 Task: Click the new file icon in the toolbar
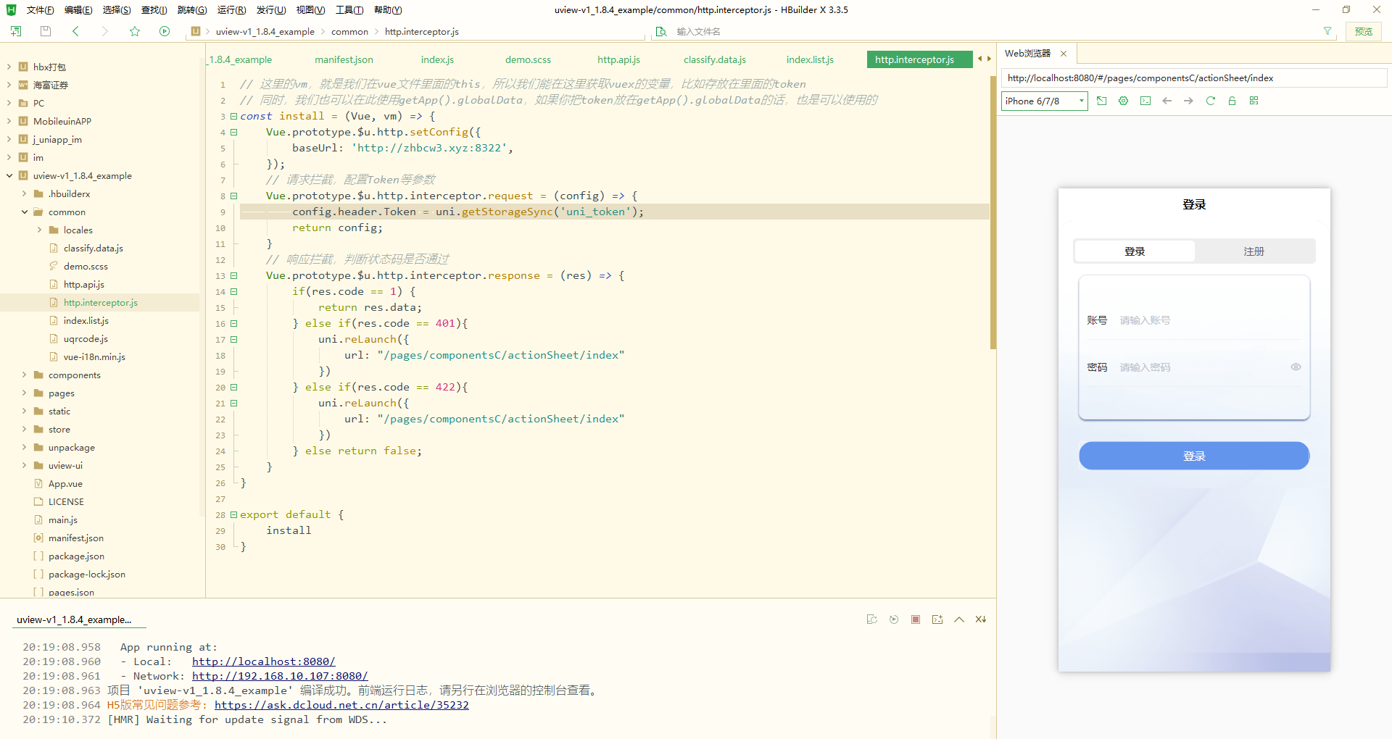coord(16,31)
